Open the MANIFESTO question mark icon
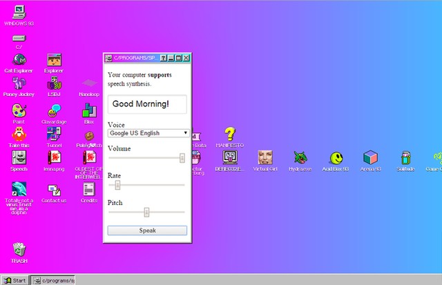This screenshot has width=442, height=285. (230, 134)
